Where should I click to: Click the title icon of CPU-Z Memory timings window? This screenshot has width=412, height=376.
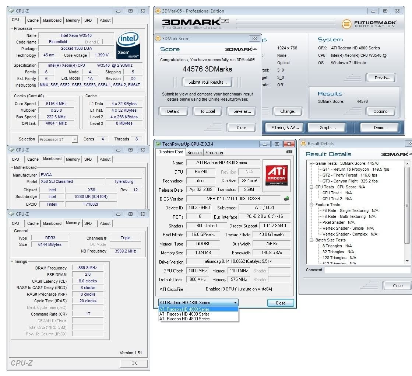pyautogui.click(x=11, y=214)
